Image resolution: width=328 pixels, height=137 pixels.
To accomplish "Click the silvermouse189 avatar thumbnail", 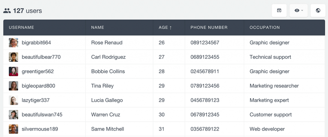I will 13,129.
